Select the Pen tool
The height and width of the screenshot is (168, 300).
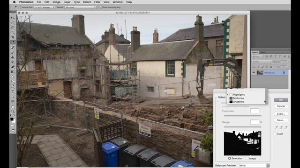tap(13, 87)
